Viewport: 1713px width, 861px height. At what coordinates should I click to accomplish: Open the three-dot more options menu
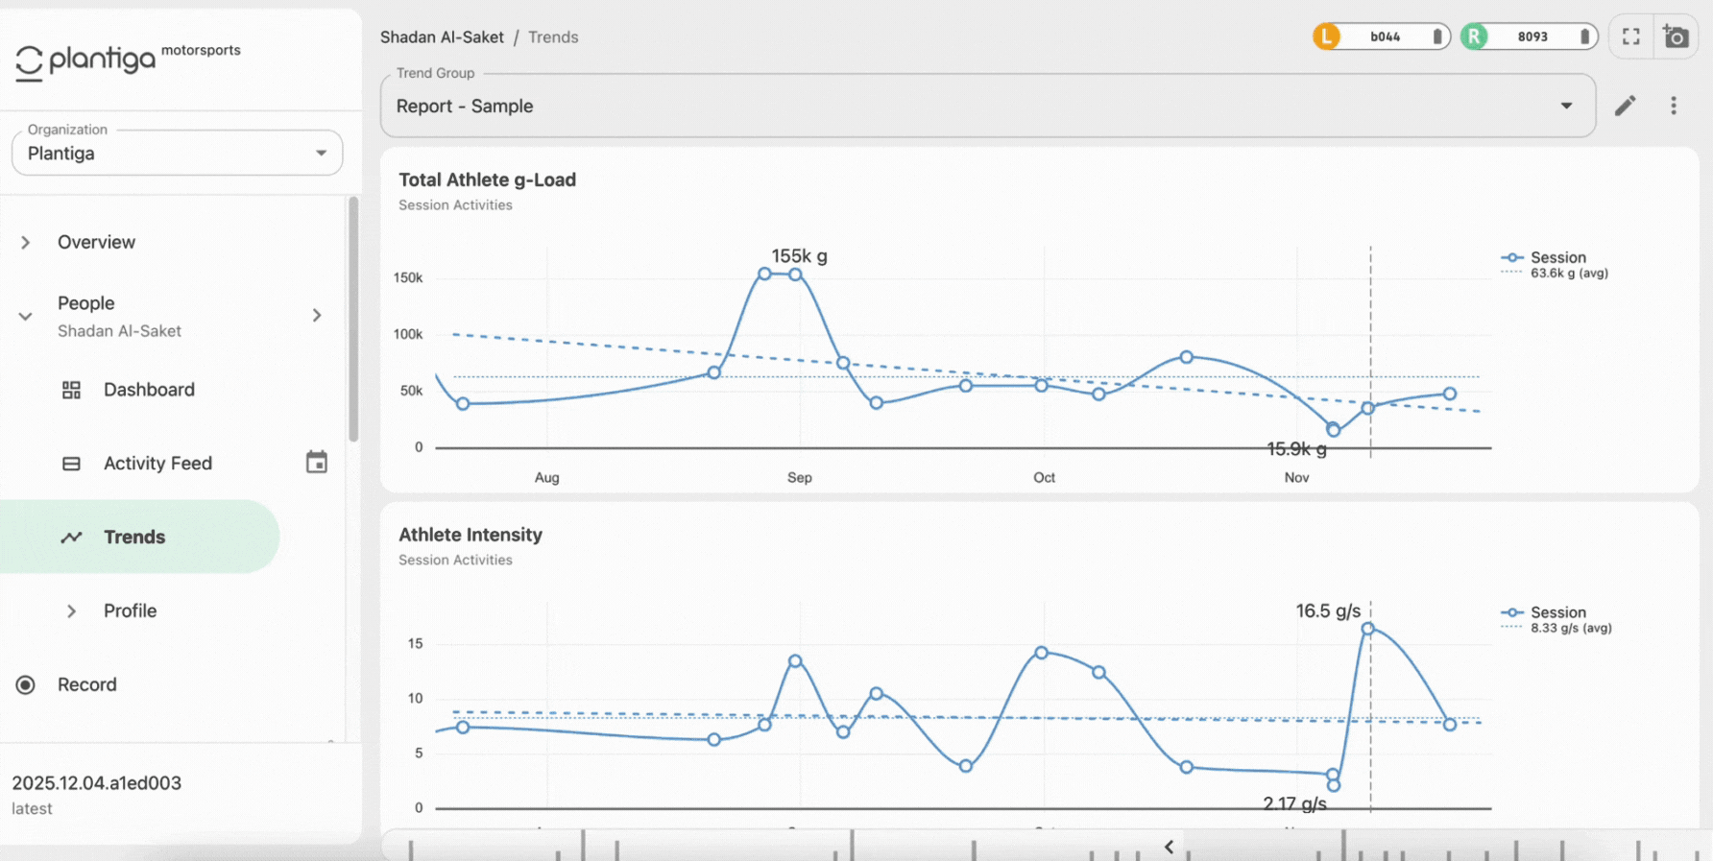click(1673, 106)
